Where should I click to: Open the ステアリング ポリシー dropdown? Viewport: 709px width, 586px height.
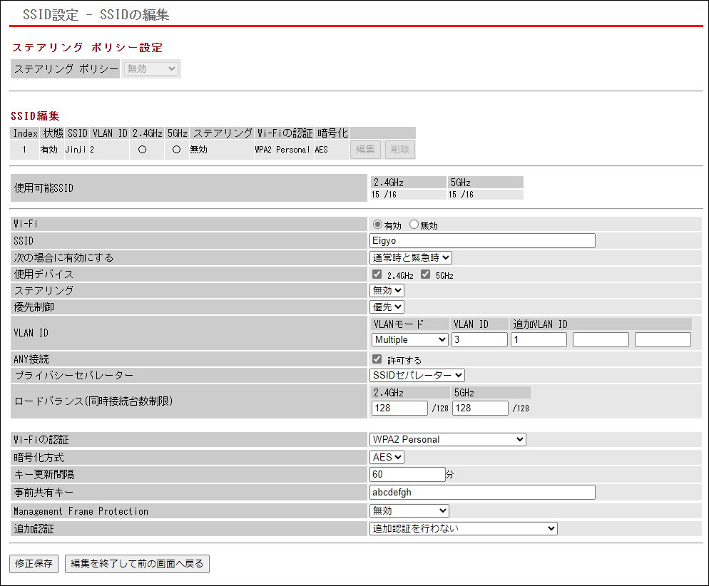click(151, 68)
